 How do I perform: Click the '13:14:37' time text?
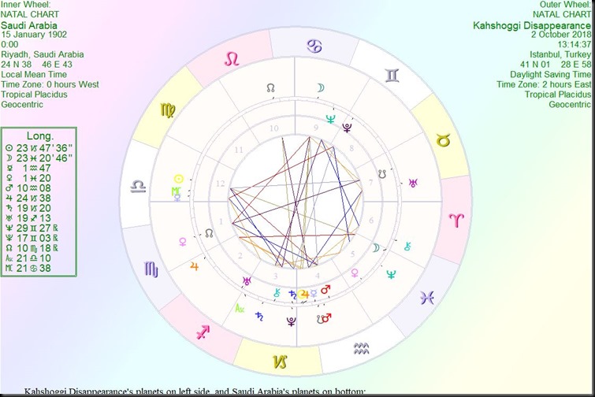click(x=575, y=44)
